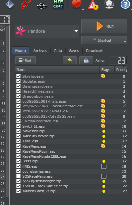Click the Run button

[x=104, y=26]
